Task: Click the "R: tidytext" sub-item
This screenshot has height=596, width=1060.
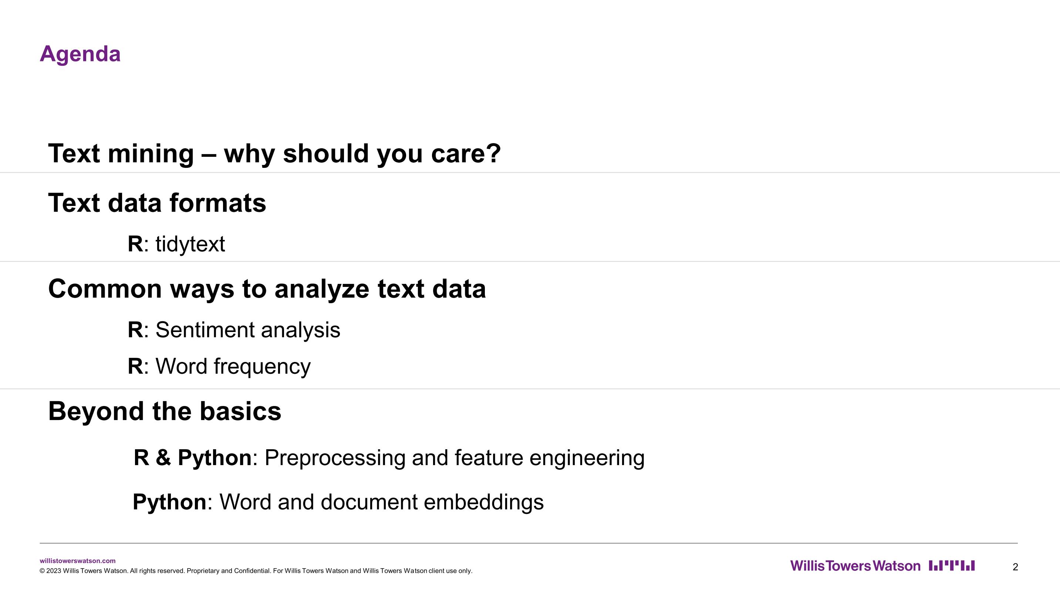Action: point(176,244)
